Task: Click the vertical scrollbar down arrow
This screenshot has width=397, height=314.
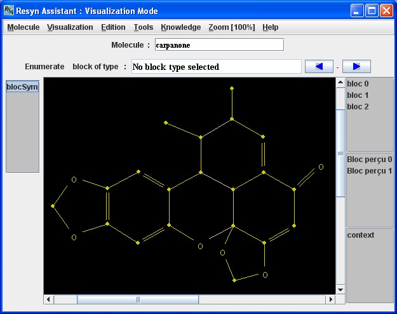Action: (340, 290)
